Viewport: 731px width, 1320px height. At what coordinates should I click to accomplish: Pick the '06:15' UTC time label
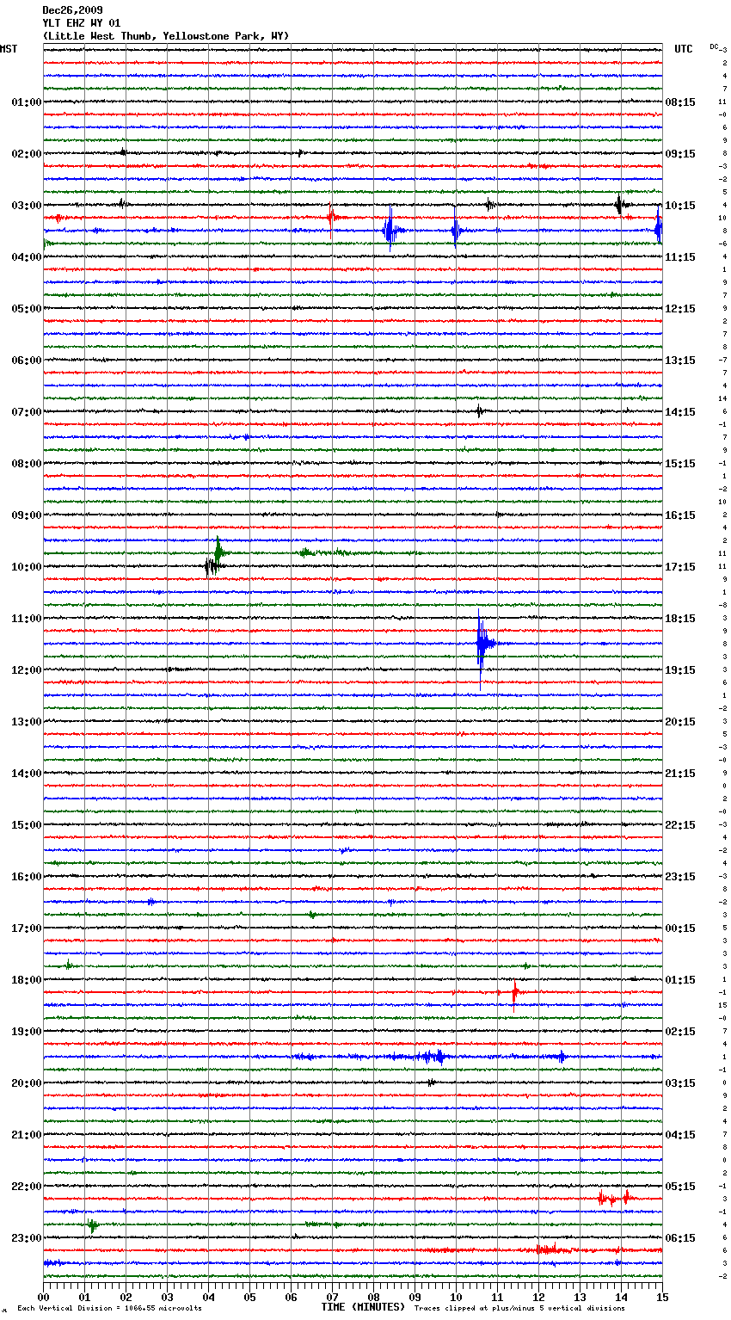pyautogui.click(x=680, y=1238)
